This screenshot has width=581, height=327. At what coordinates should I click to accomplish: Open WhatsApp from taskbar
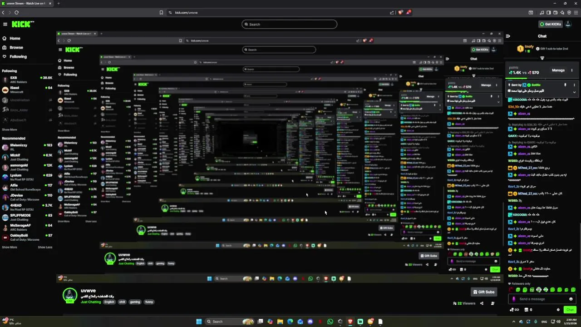pyautogui.click(x=330, y=322)
